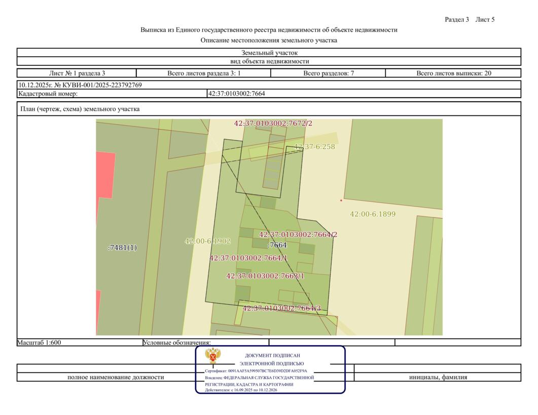Click the 42:37:0103002:7663/1 label
The width and height of the screenshot is (538, 415).
[265, 276]
